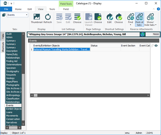Switch to the Home ribbon tab

(18, 9)
